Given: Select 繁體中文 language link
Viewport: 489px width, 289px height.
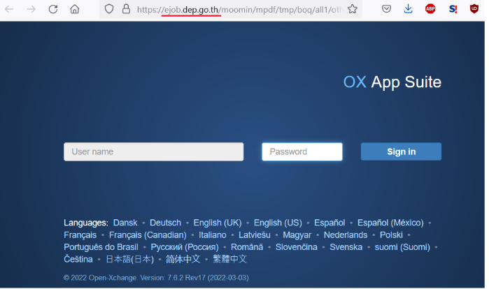Looking at the screenshot, I should pyautogui.click(x=230, y=259).
